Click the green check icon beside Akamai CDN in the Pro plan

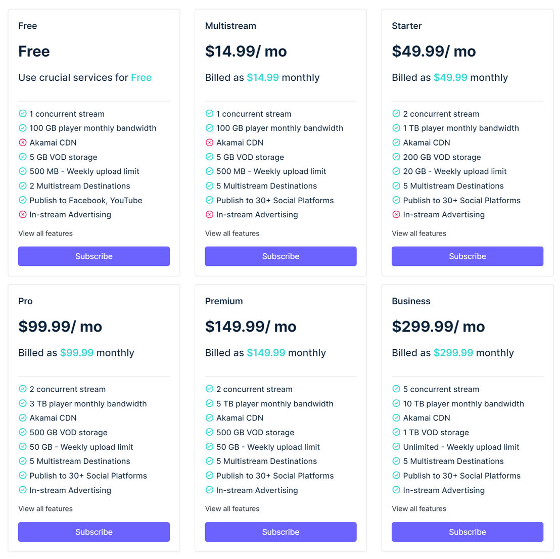pos(23,418)
